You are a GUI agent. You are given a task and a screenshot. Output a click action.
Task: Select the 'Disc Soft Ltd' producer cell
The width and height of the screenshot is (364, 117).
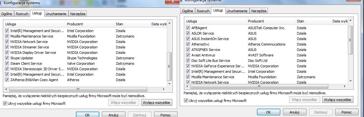[258, 61]
